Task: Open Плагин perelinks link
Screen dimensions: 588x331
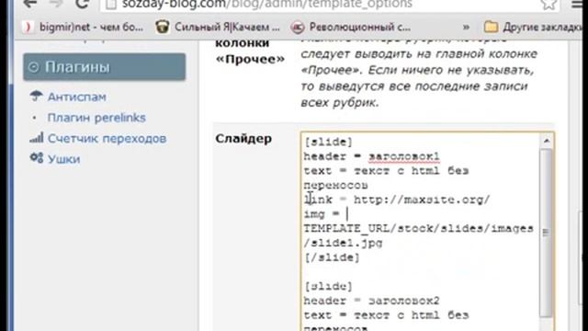Action: [96, 118]
